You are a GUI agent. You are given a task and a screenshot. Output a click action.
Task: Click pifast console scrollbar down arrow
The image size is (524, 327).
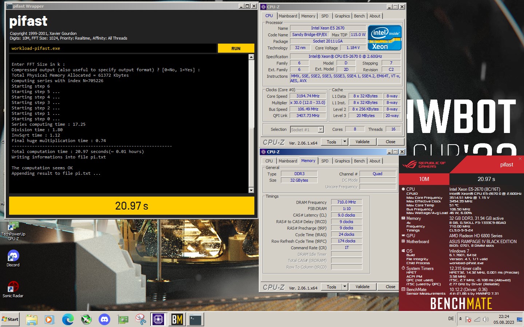[251, 190]
